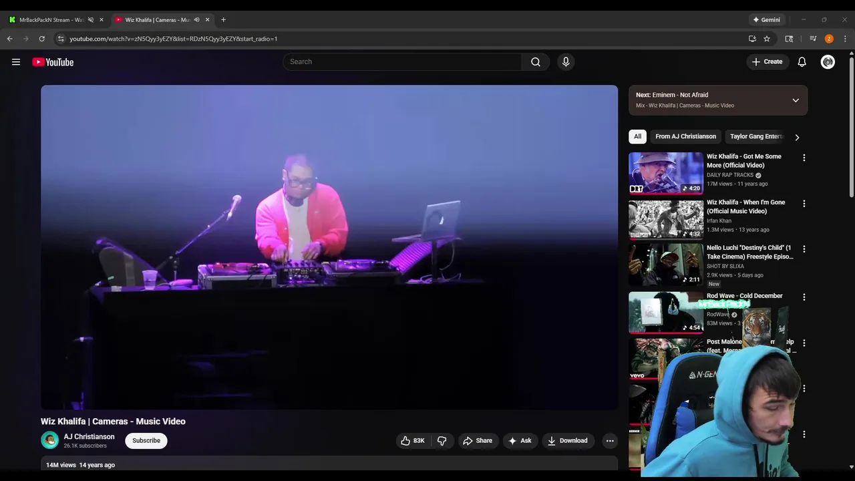Show more filter chips with right arrow
Viewport: 855px width, 481px height.
pyautogui.click(x=797, y=137)
